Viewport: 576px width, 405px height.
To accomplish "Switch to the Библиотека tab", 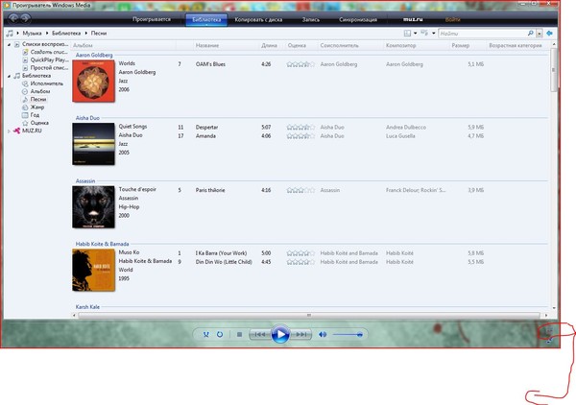I will point(206,19).
